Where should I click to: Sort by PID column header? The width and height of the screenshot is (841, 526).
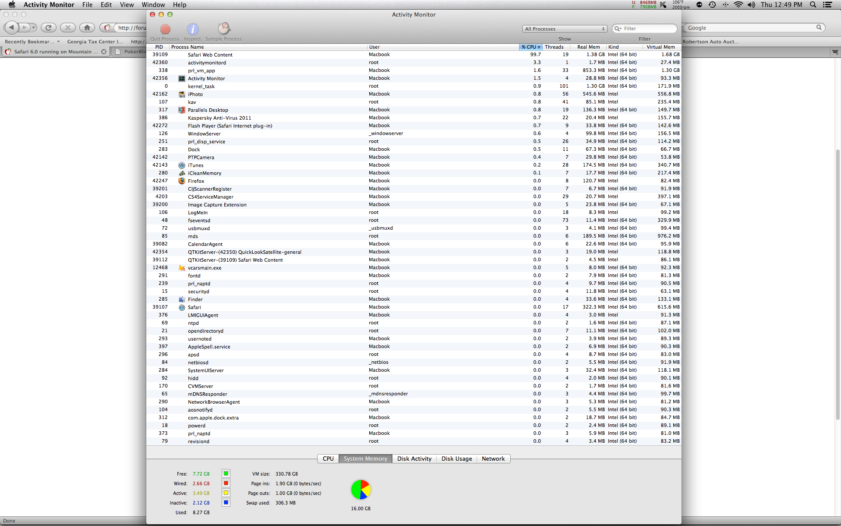click(x=159, y=47)
